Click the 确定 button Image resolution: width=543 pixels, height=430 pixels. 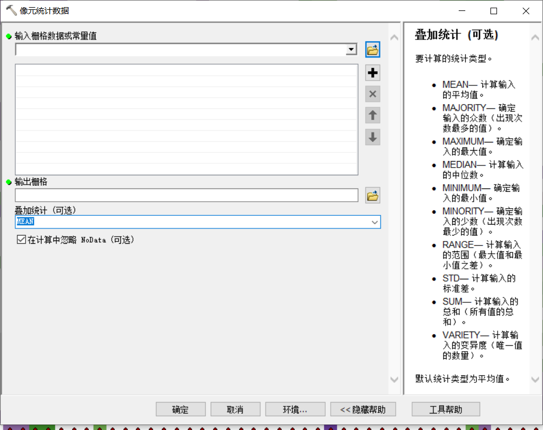[181, 409]
